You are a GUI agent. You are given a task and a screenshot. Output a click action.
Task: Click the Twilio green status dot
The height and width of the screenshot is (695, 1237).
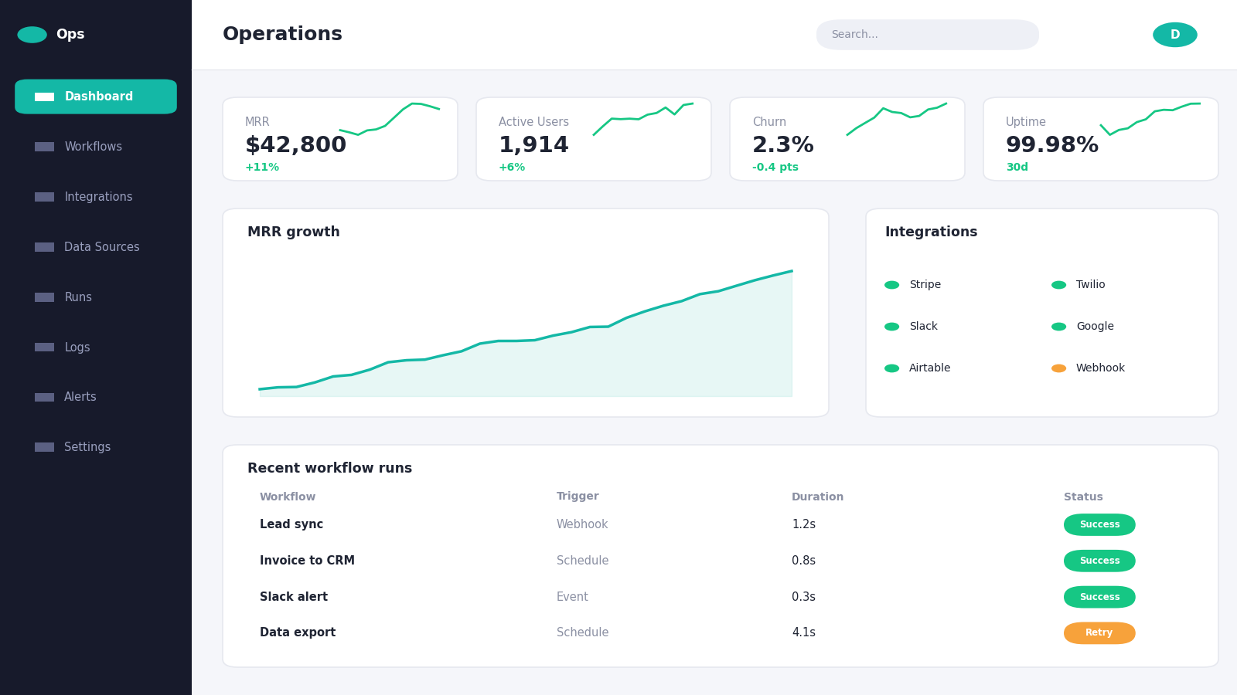1058,285
